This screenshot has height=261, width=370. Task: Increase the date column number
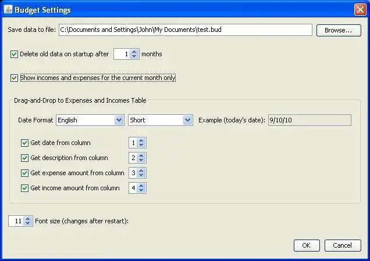click(141, 140)
